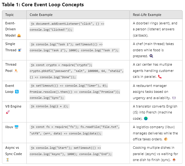Click the 'Async vs Sync Code' topic cell text
185x166 pixels.
click(x=13, y=151)
